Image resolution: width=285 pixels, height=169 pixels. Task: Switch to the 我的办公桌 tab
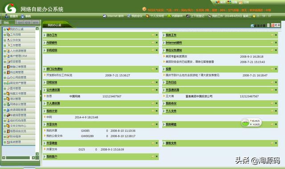pos(54,25)
